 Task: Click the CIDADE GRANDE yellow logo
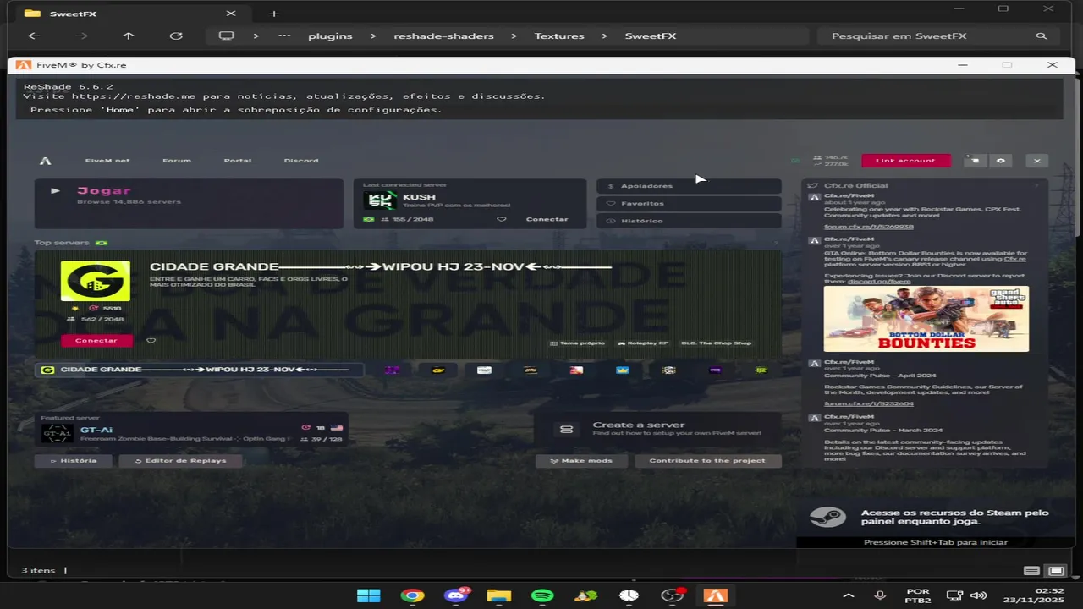[96, 281]
